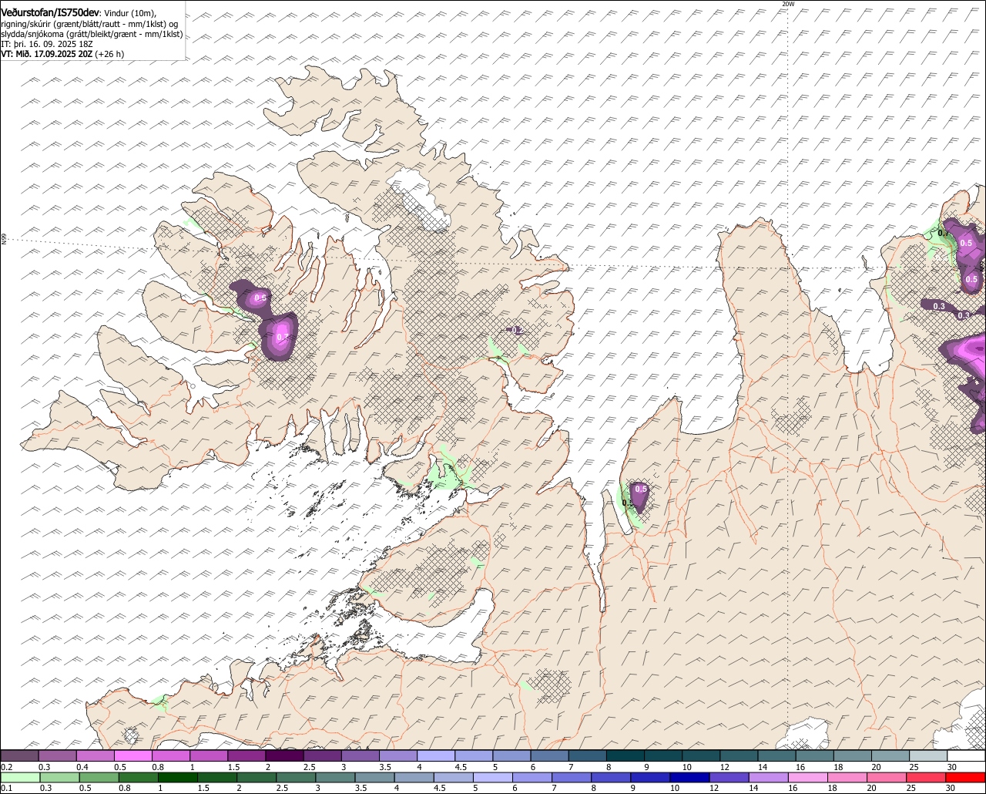Pick upper legend swatch starting at 0.3
Viewport: 986px width, 794px height.
pyautogui.click(x=57, y=755)
